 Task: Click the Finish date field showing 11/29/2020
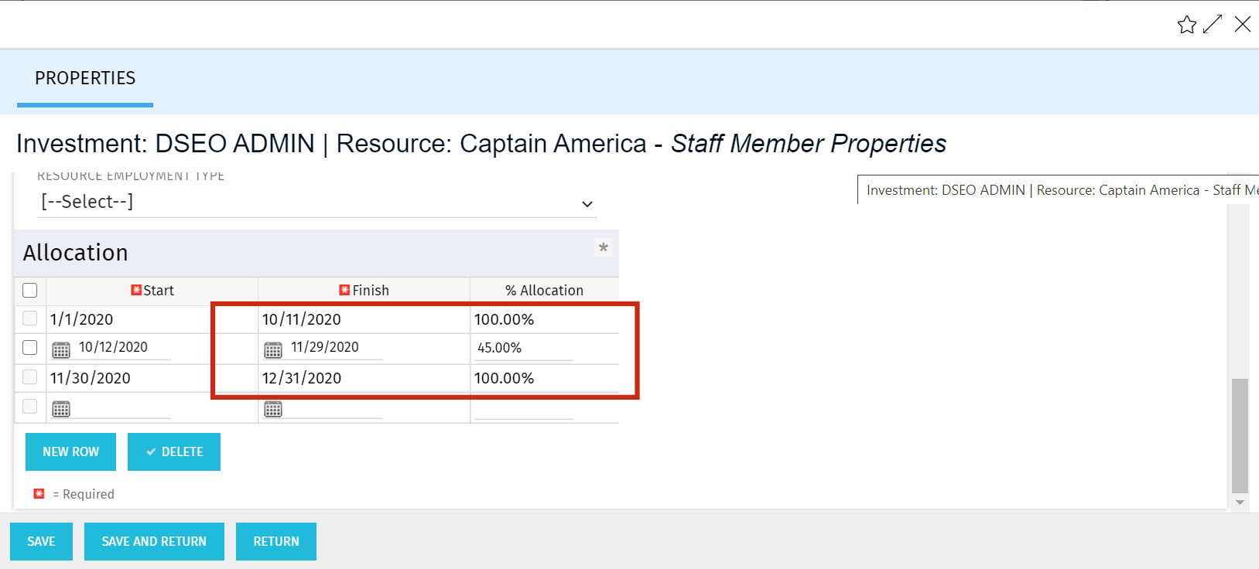(335, 348)
